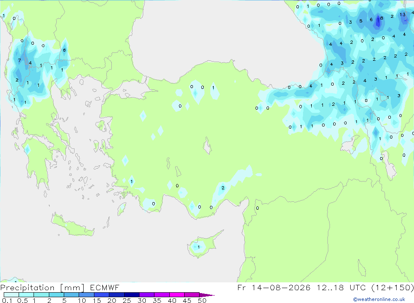Screen dimensions: 414x303
Task: Pick the 35–40 mm legend swatch
Action: click(x=162, y=295)
